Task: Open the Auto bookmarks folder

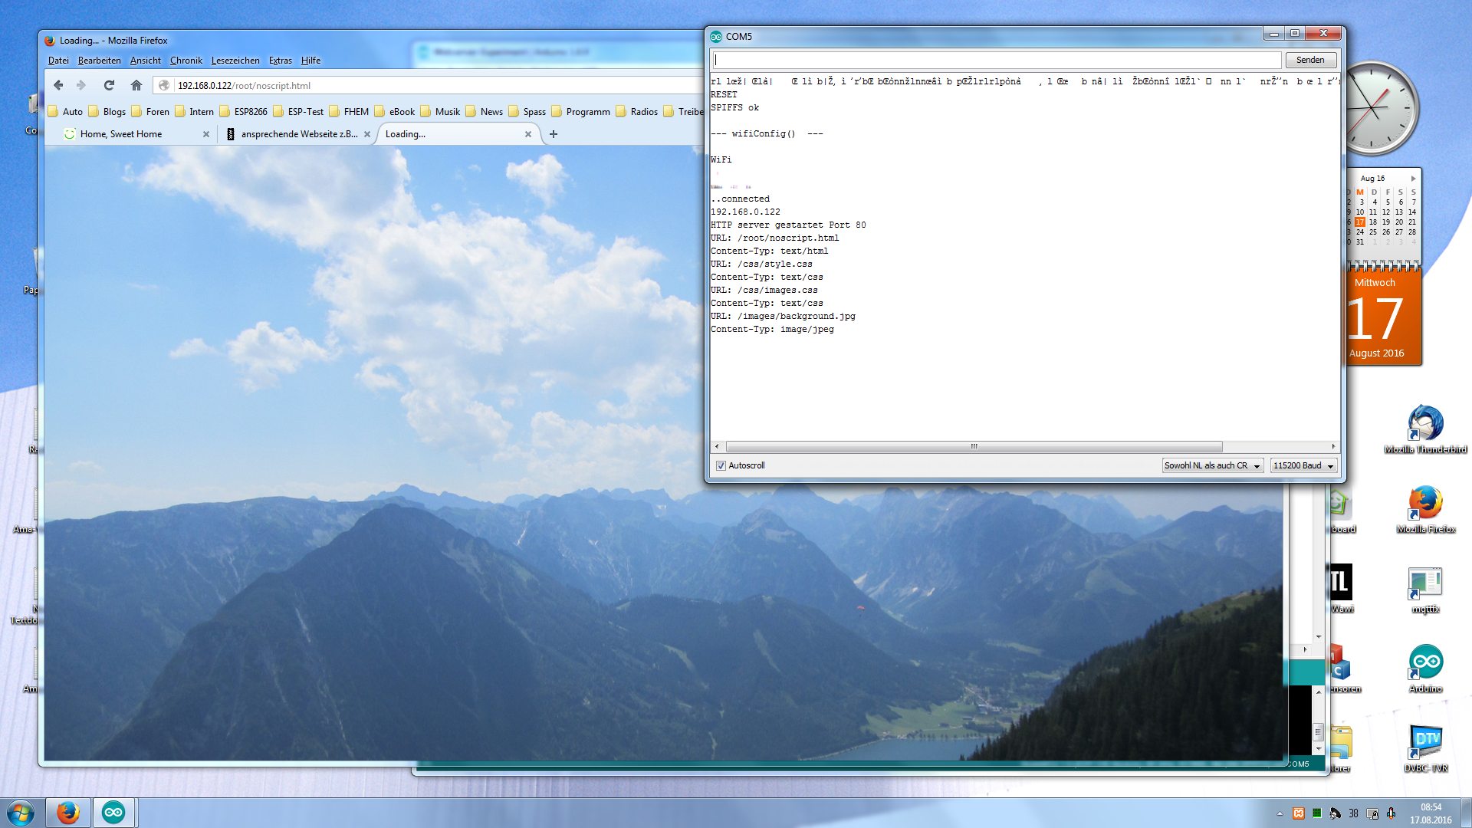Action: (66, 112)
